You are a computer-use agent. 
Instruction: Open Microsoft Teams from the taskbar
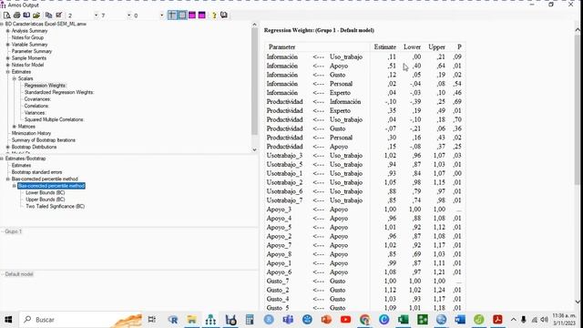[x=288, y=320]
